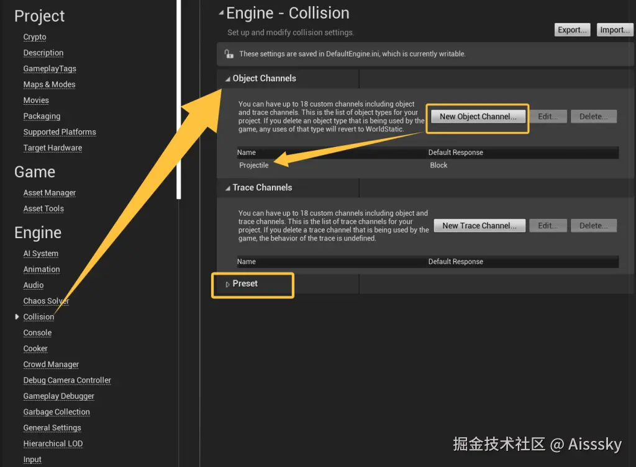Image resolution: width=636 pixels, height=467 pixels.
Task: Click New Object Channel button
Action: [x=478, y=117]
